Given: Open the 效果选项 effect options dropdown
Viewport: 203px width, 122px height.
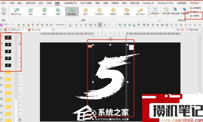Looking at the screenshot, I should click(x=155, y=12).
